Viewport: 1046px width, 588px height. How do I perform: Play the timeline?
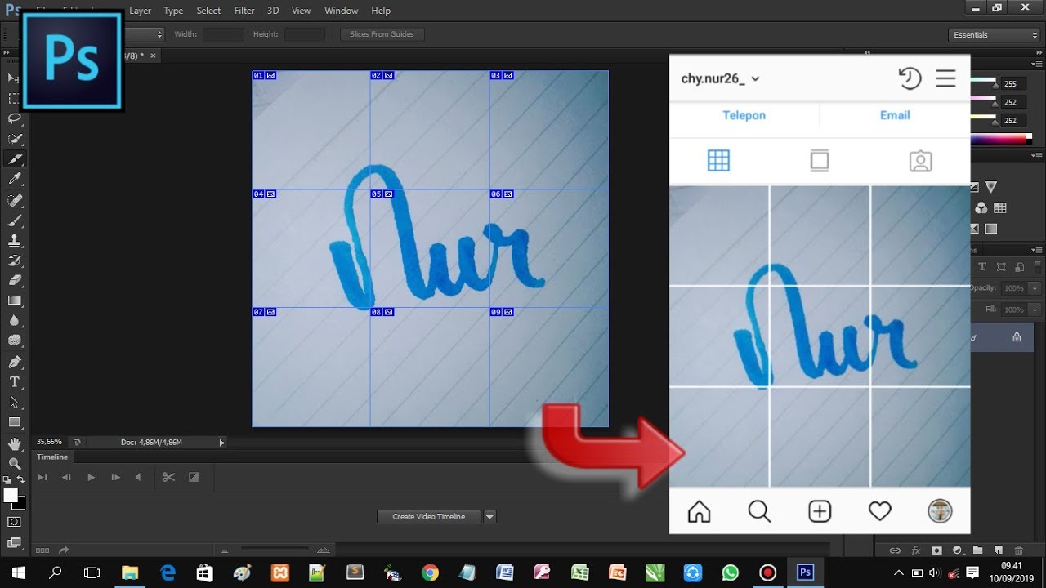point(91,477)
